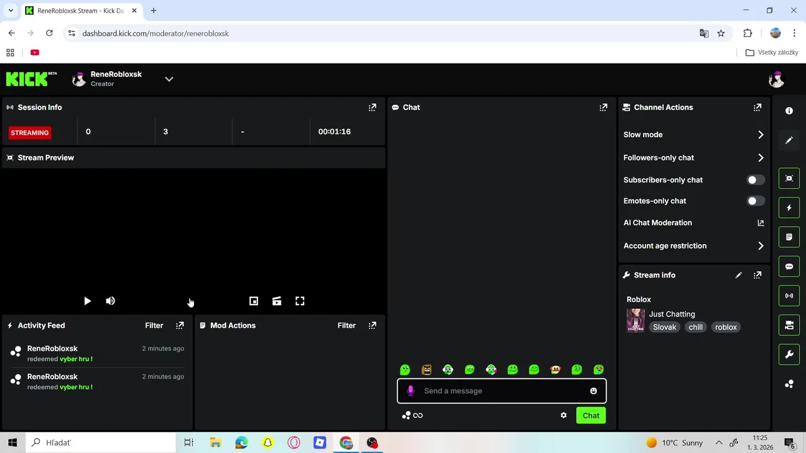
Task: Open the Chrome extensions puzzle icon
Action: 747,33
